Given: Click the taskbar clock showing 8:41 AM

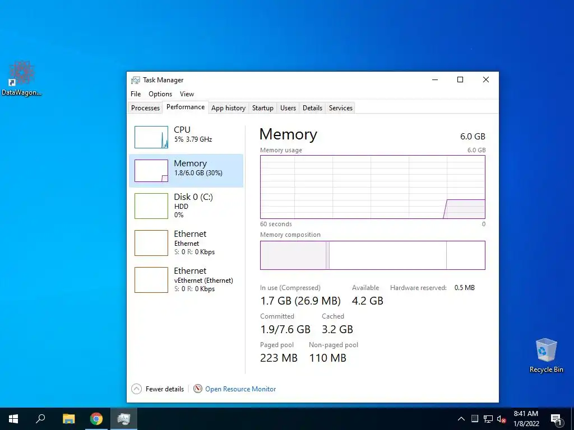Looking at the screenshot, I should 526,419.
